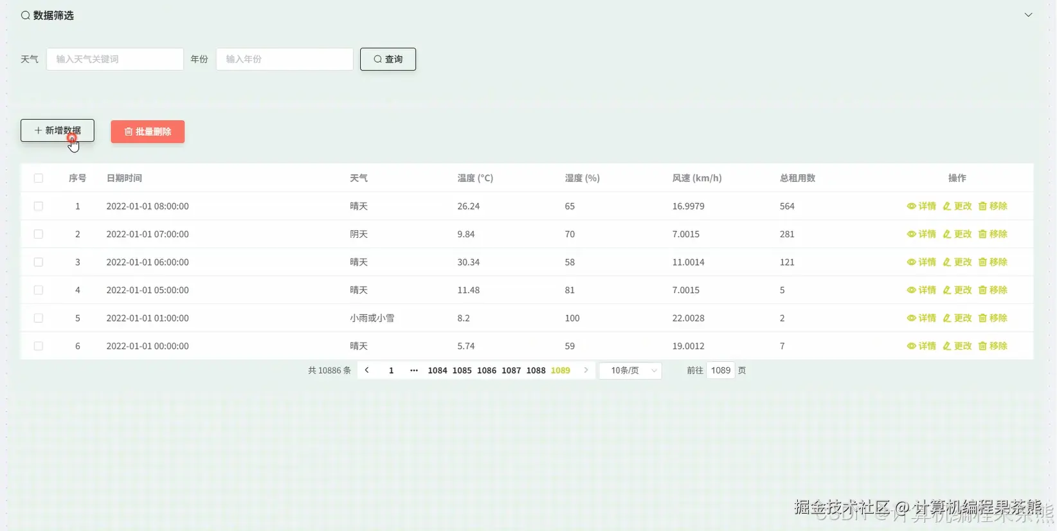This screenshot has height=531, width=1057.
Task: Open 详情 for the 05:00:00 row
Action: click(x=921, y=290)
